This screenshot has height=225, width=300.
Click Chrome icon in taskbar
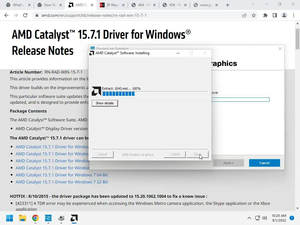(x=35, y=218)
